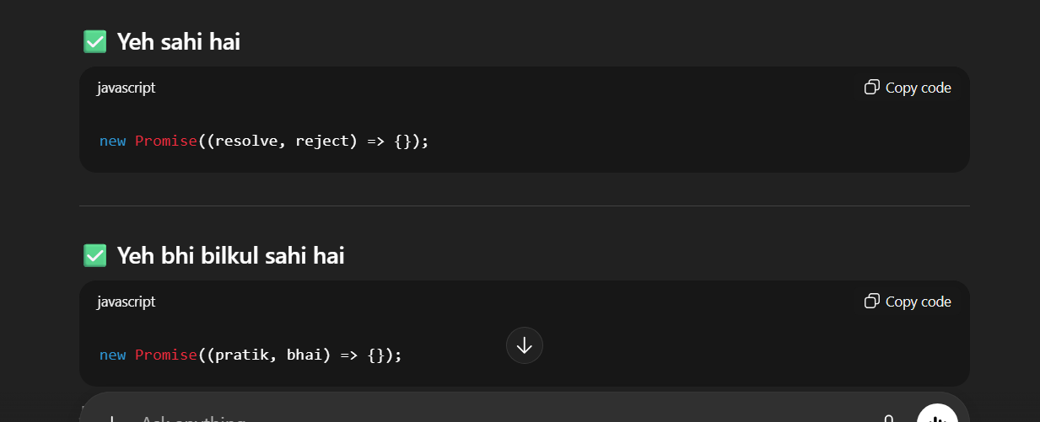Click the "bhai" parameter in the second code snippet
Viewport: 1040px width, 422px height.
[304, 355]
